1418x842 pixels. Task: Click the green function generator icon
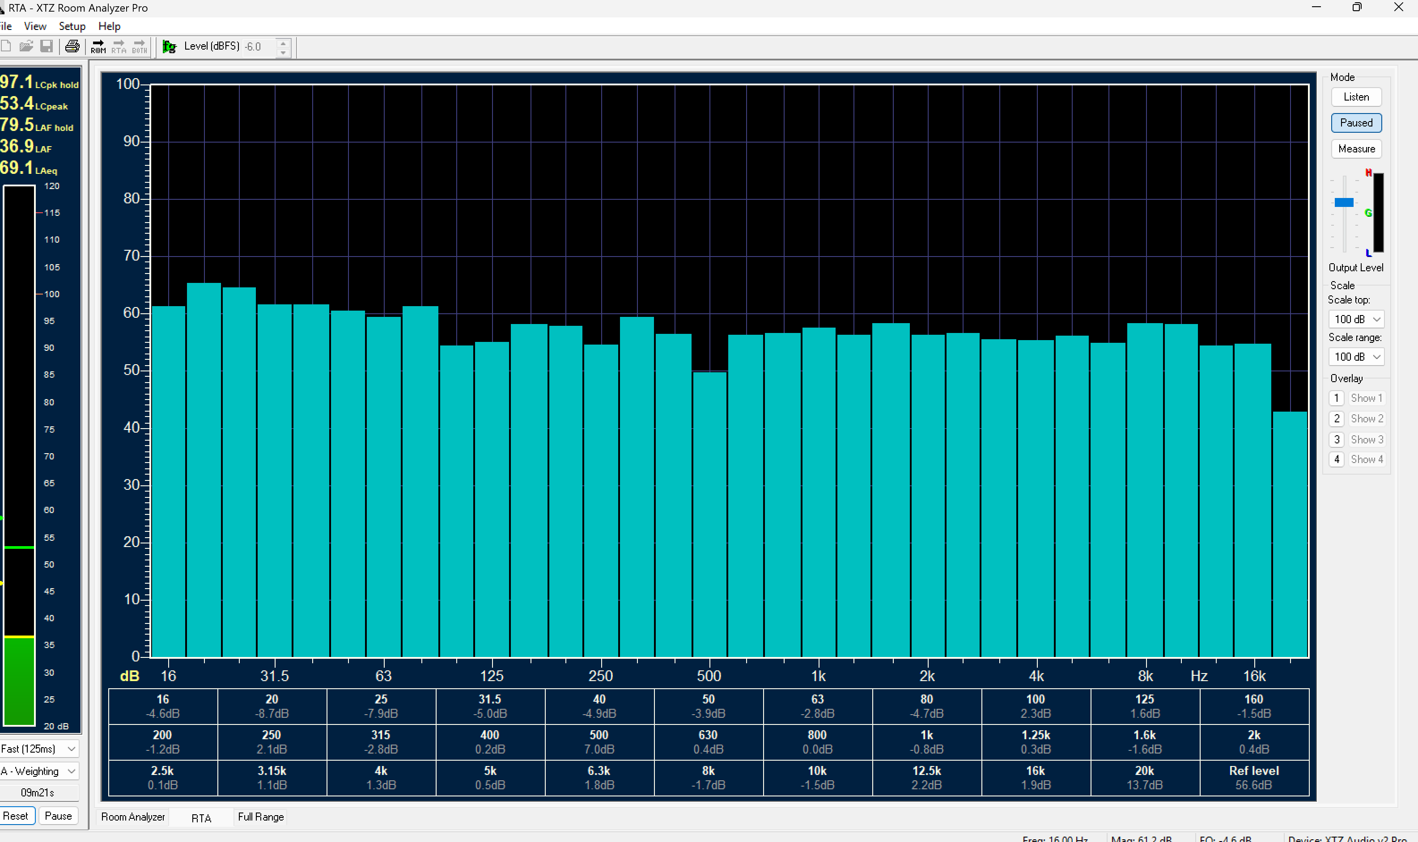coord(169,46)
